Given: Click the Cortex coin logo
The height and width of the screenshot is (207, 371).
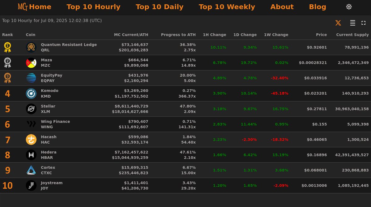Looking at the screenshot, I should [x=31, y=170].
